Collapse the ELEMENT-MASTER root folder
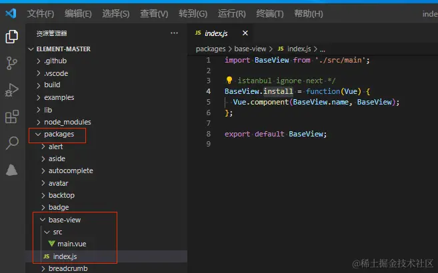This screenshot has width=438, height=273. [x=31, y=49]
